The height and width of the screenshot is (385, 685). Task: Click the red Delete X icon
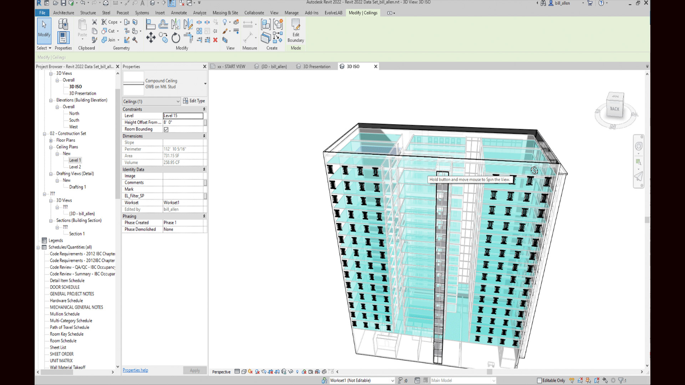click(x=215, y=40)
